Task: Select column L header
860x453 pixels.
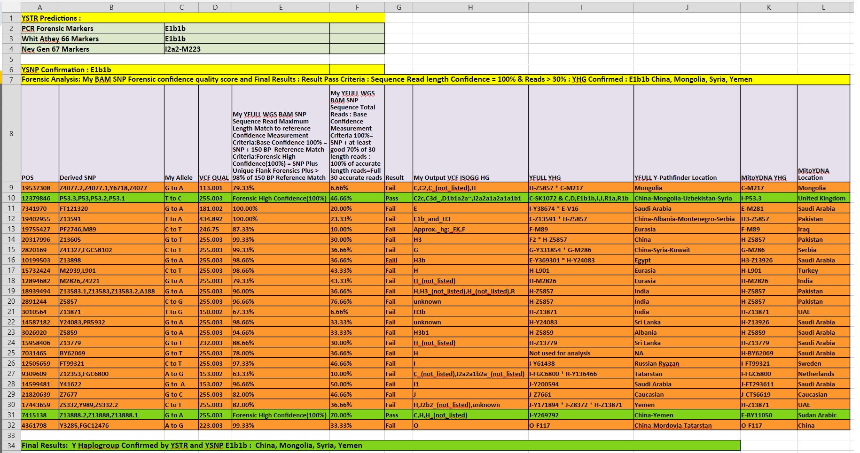Action: pos(823,7)
